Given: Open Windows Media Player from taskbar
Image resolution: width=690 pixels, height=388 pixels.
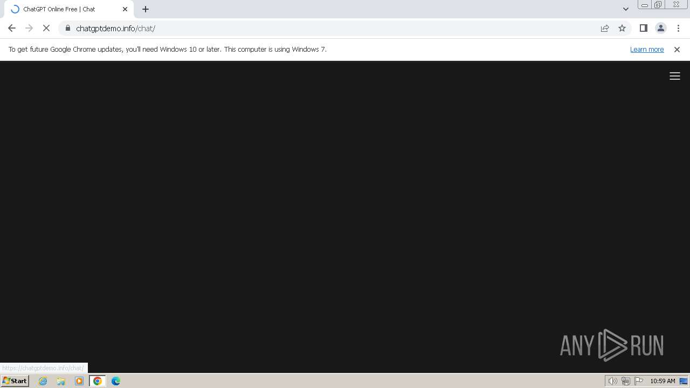Looking at the screenshot, I should point(79,381).
